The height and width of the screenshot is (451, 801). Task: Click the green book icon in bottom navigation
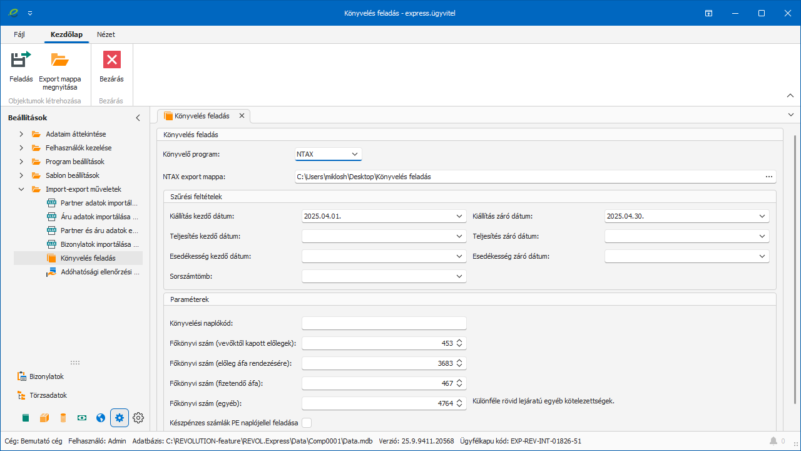[26, 418]
